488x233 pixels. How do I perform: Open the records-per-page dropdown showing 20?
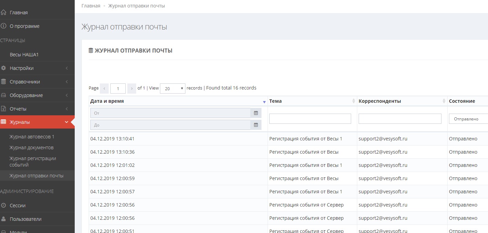[x=173, y=89]
